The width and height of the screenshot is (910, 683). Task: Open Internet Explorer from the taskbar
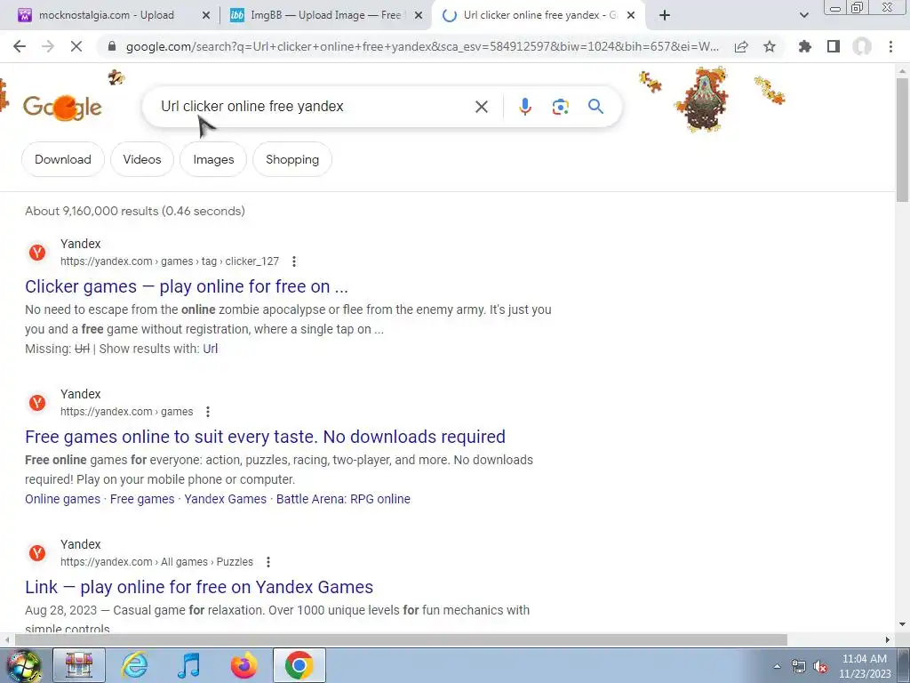point(134,665)
